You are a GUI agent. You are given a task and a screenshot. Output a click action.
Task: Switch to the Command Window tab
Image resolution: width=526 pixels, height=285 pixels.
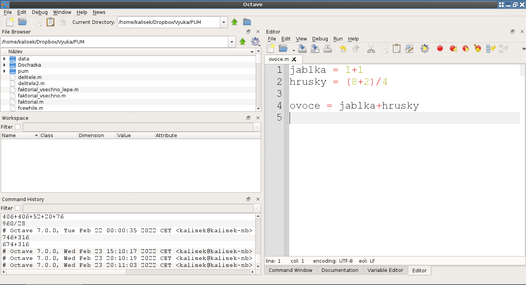(290, 270)
